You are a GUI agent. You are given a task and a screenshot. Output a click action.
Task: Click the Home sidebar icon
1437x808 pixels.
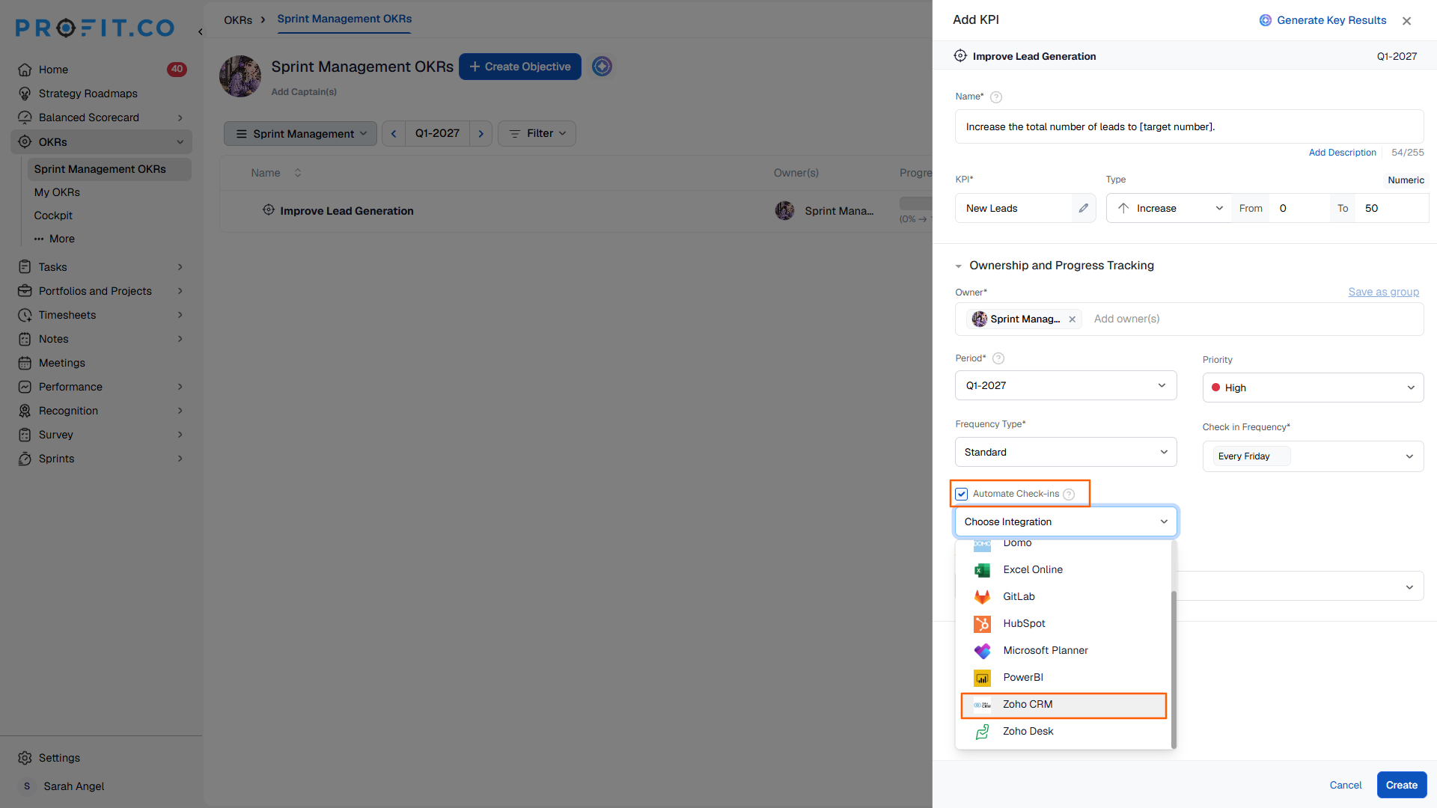pyautogui.click(x=25, y=70)
